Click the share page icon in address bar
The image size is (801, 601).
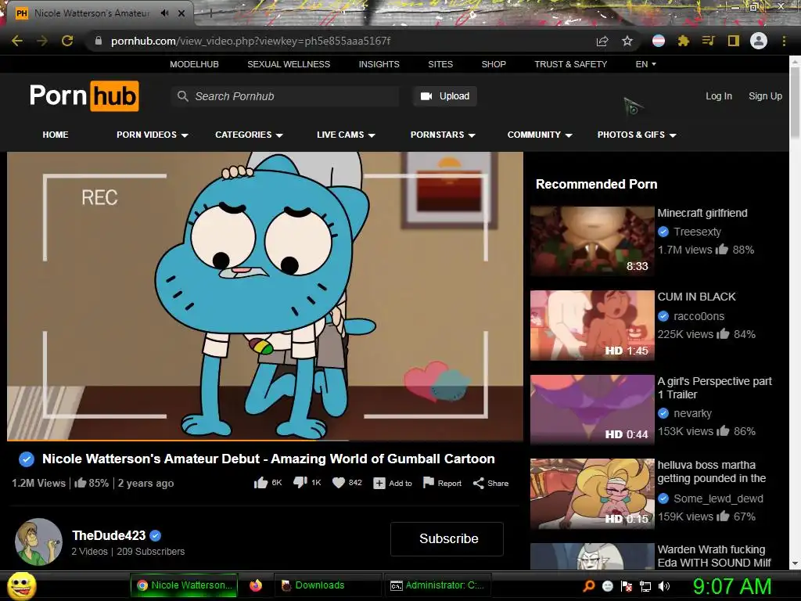click(x=602, y=41)
